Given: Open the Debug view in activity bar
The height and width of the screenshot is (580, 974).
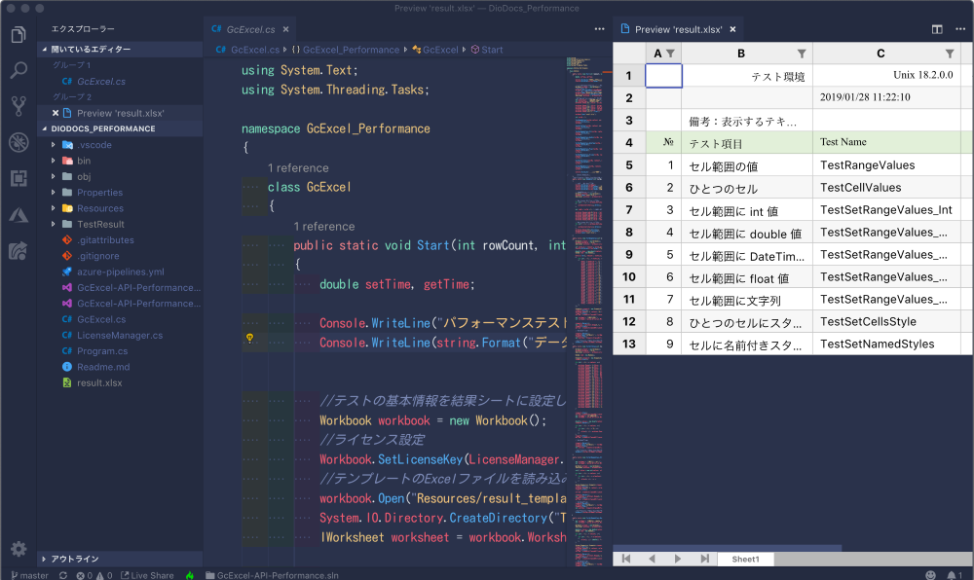Looking at the screenshot, I should coord(19,142).
